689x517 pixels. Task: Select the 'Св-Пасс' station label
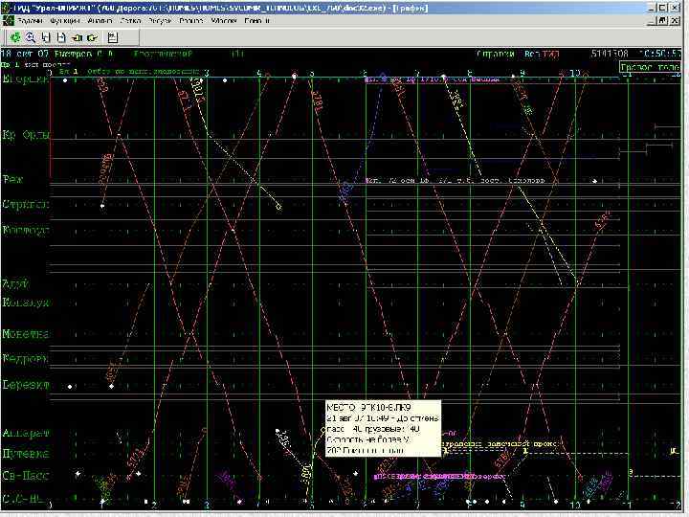pyautogui.click(x=26, y=476)
